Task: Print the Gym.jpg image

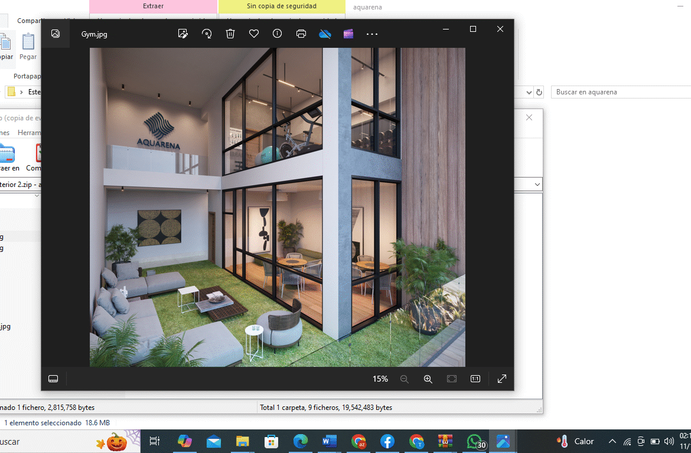Action: point(301,34)
